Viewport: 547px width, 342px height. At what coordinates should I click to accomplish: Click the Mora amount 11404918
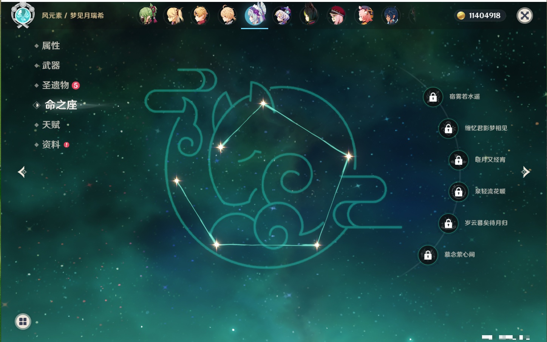[485, 15]
